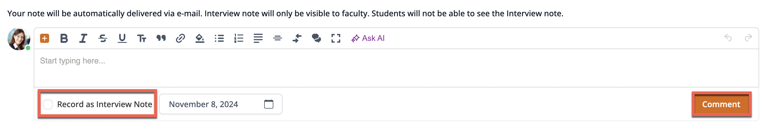This screenshot has width=766, height=136.
Task: Open the calendar date picker
Action: click(x=269, y=104)
